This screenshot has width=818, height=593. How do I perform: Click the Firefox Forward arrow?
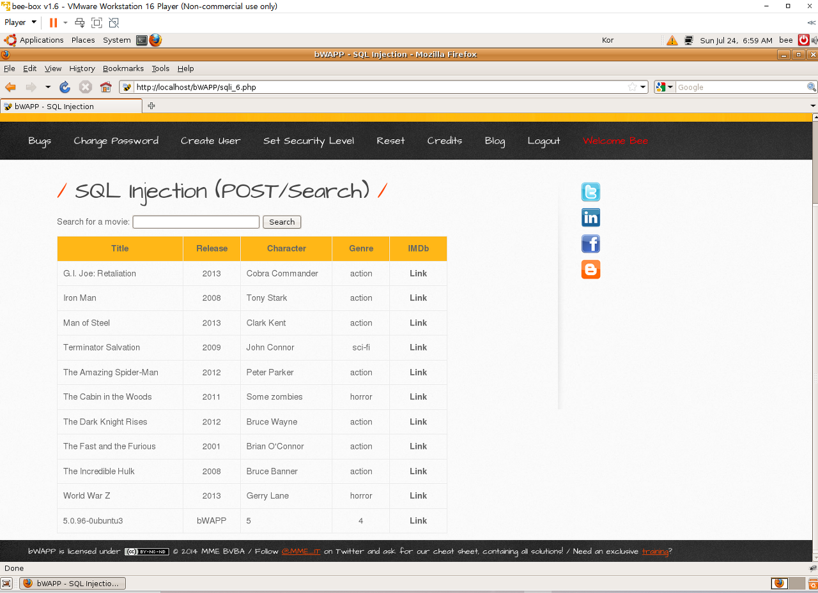point(31,87)
